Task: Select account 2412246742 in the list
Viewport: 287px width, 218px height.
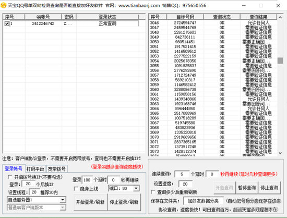Action: pos(43,23)
